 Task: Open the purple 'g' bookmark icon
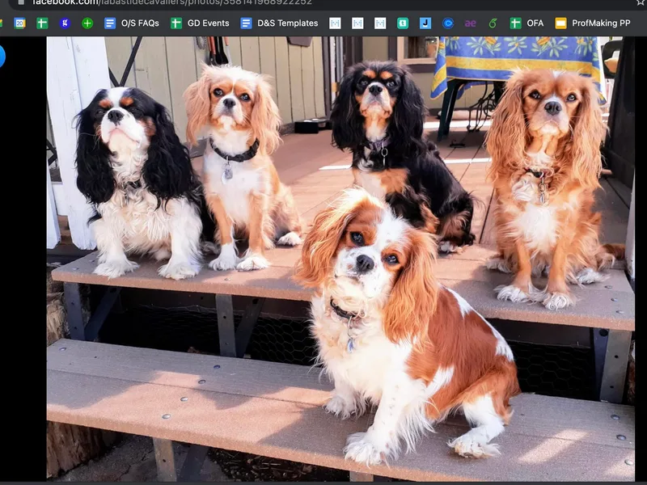click(x=65, y=23)
